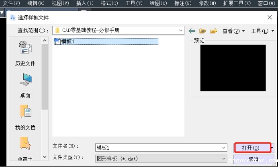Click the 文件名 filename input field
278x167 pixels.
tap(159, 148)
